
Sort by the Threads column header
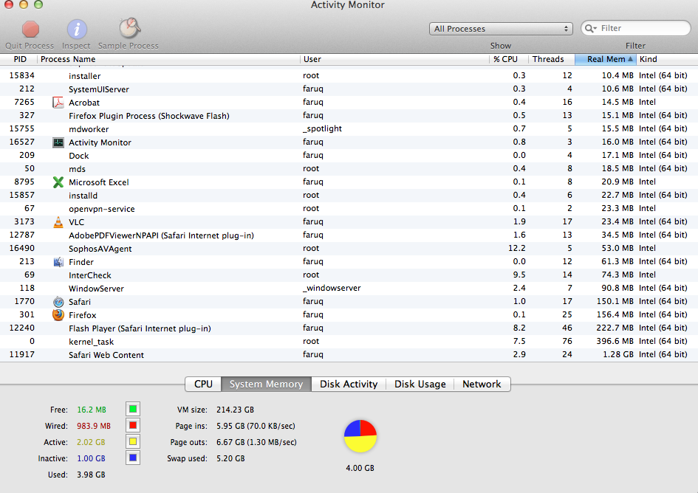click(552, 59)
